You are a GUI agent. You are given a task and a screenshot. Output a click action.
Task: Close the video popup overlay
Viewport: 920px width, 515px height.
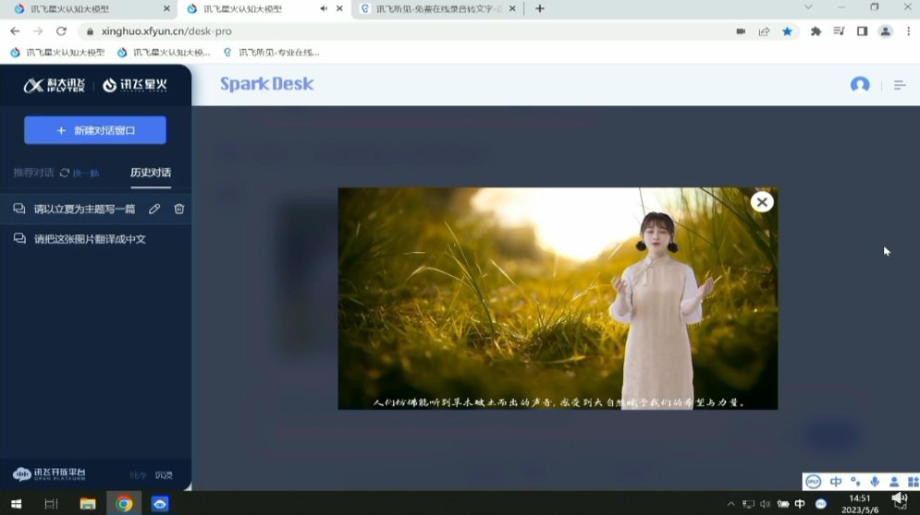pos(761,202)
